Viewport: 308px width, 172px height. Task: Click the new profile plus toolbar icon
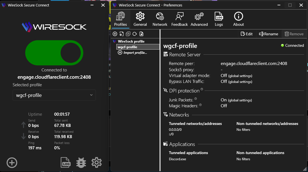115,34
